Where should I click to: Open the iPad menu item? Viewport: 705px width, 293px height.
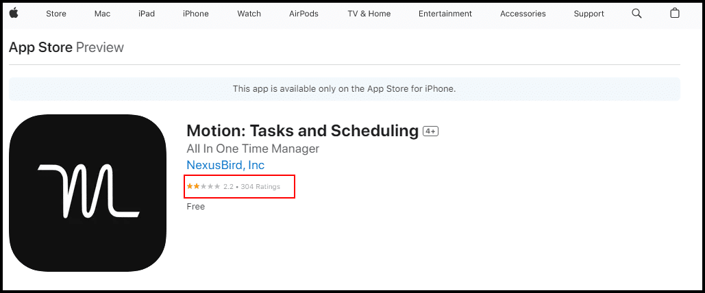147,14
